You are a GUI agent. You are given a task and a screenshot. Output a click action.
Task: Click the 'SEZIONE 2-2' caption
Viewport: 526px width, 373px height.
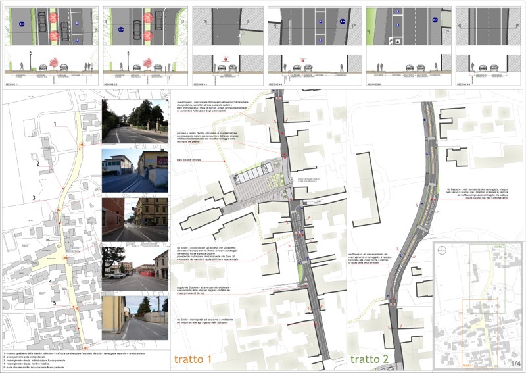point(110,84)
